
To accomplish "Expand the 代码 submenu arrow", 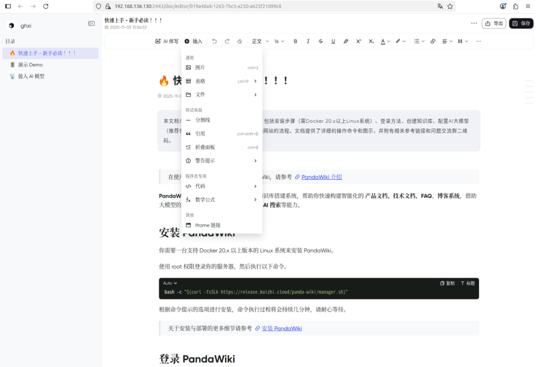I will click(256, 186).
